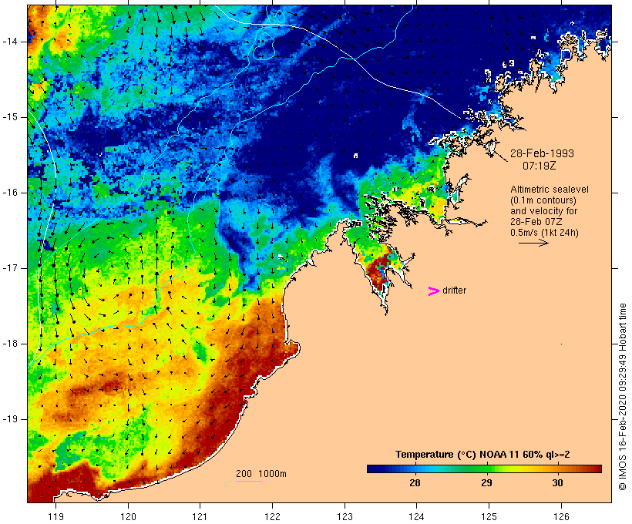Click the magenta drifter marker symbol
632x524 pixels.
tap(433, 291)
